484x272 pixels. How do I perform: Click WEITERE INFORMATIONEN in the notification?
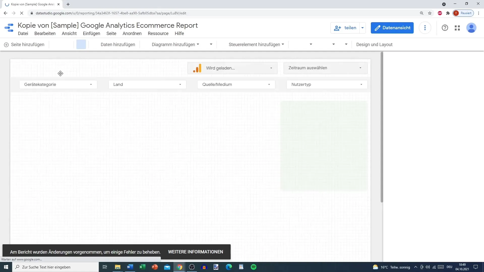tap(196, 252)
